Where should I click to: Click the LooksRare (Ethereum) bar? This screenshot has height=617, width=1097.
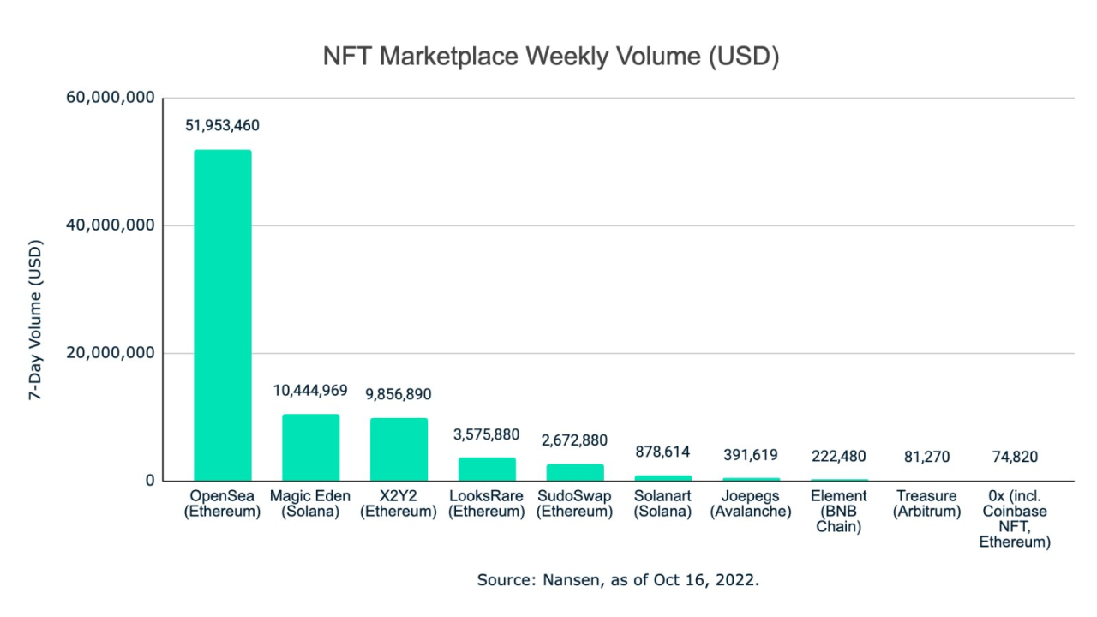tap(487, 469)
